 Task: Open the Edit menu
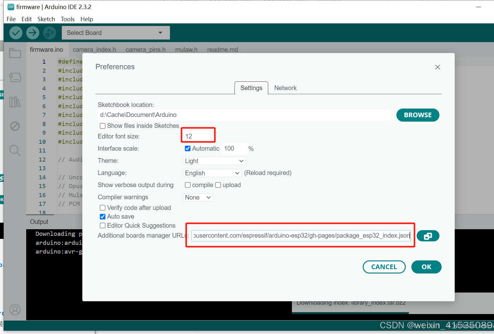[27, 19]
